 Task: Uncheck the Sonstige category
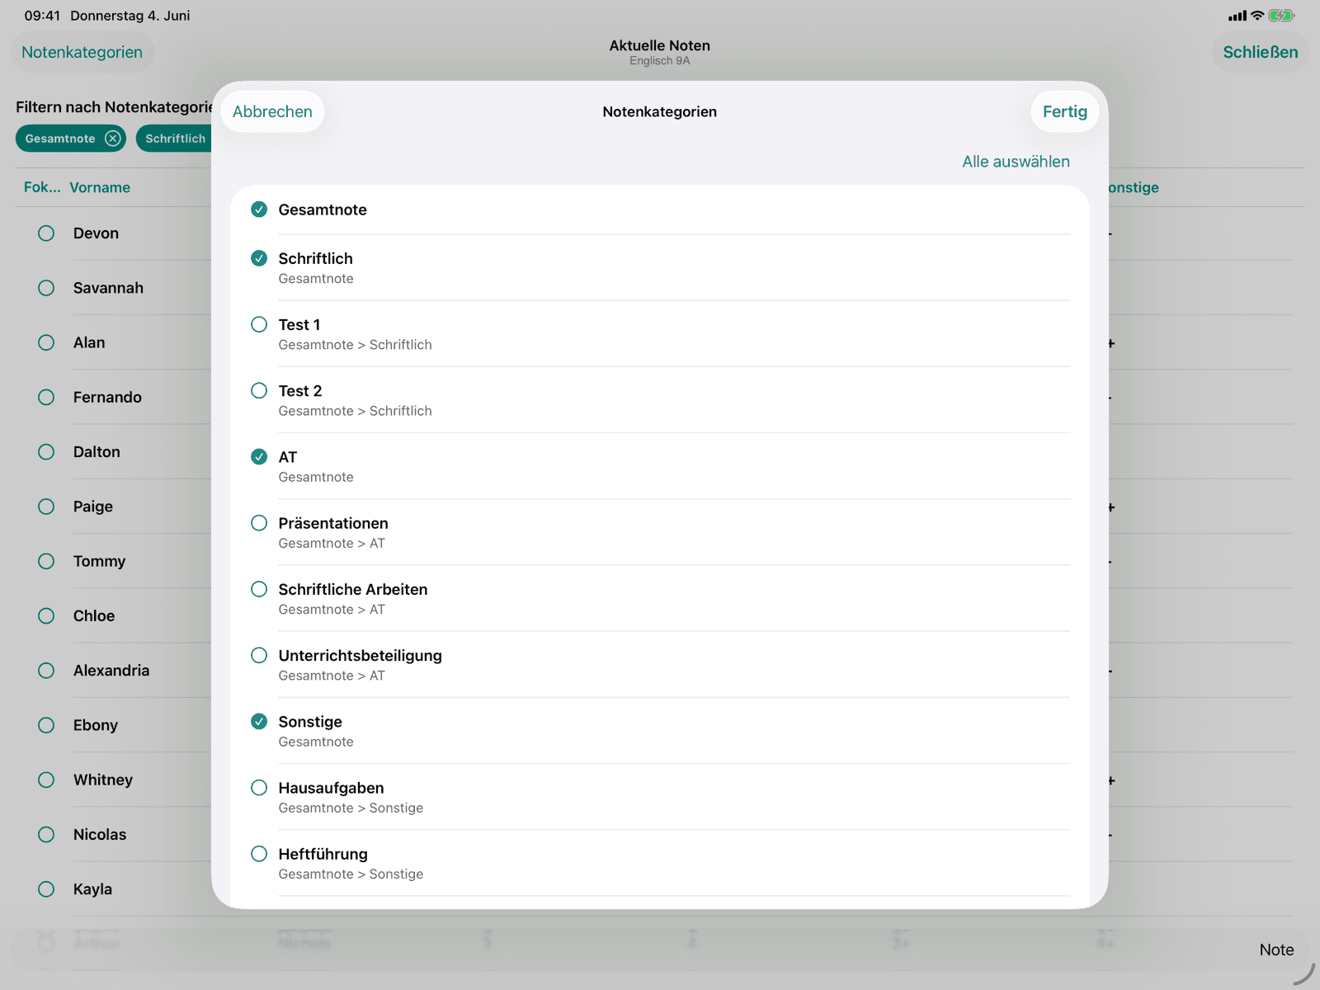(x=259, y=721)
